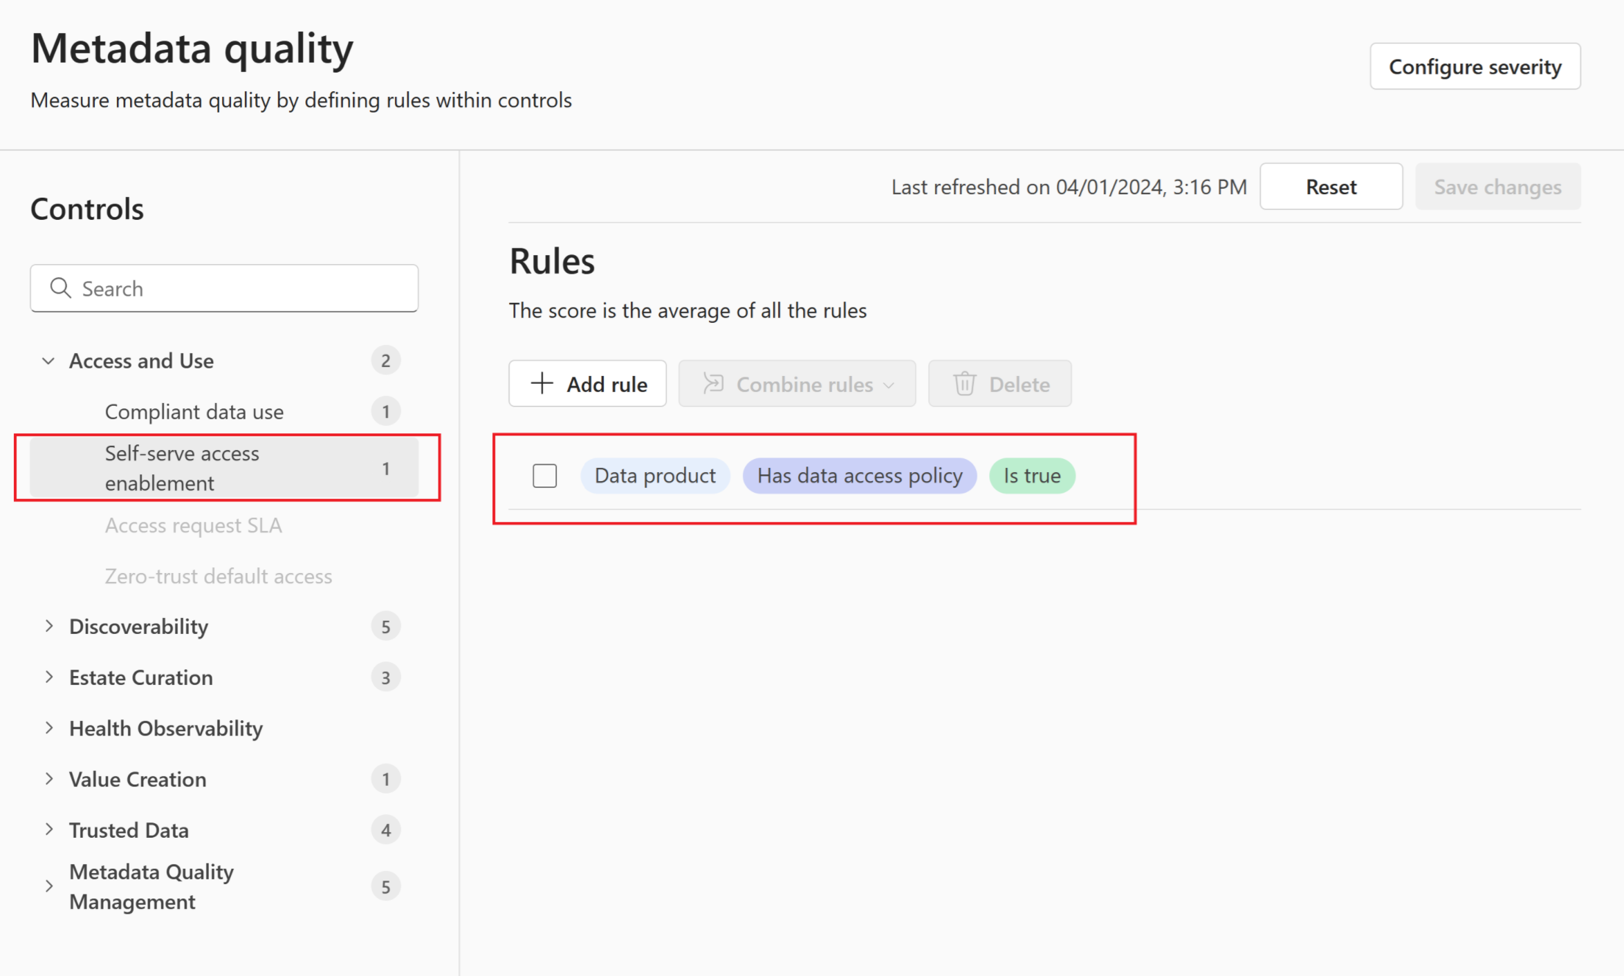Click the Save changes button

pos(1497,185)
